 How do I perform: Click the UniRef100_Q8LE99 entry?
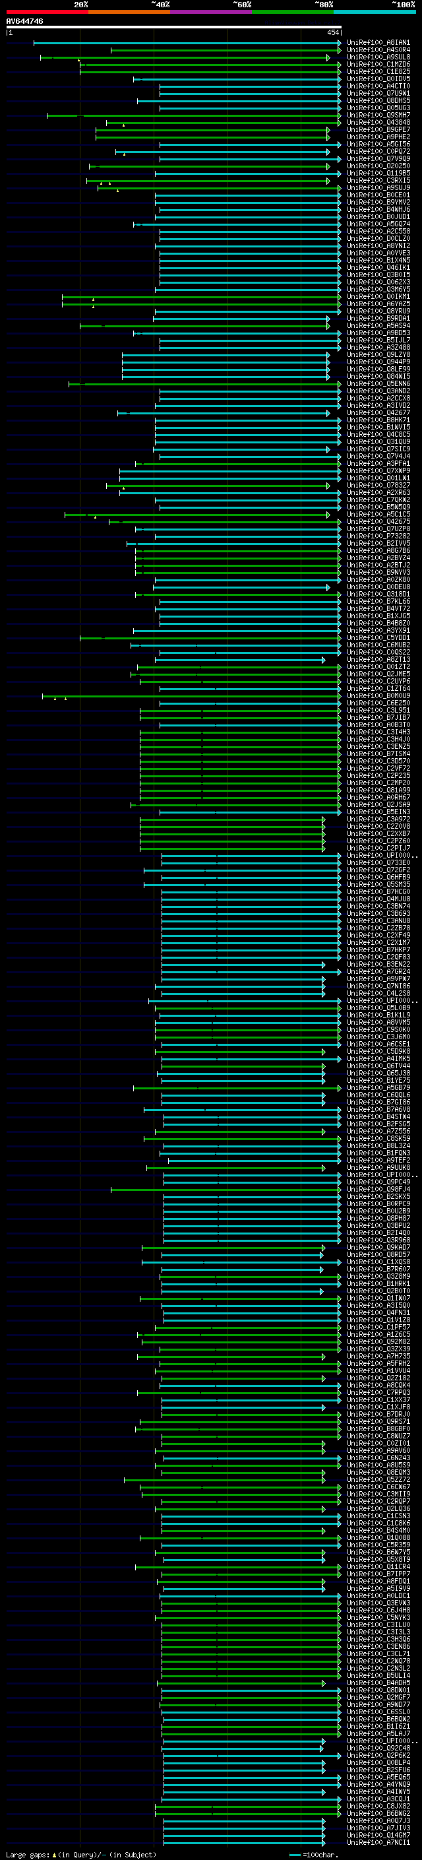(378, 369)
